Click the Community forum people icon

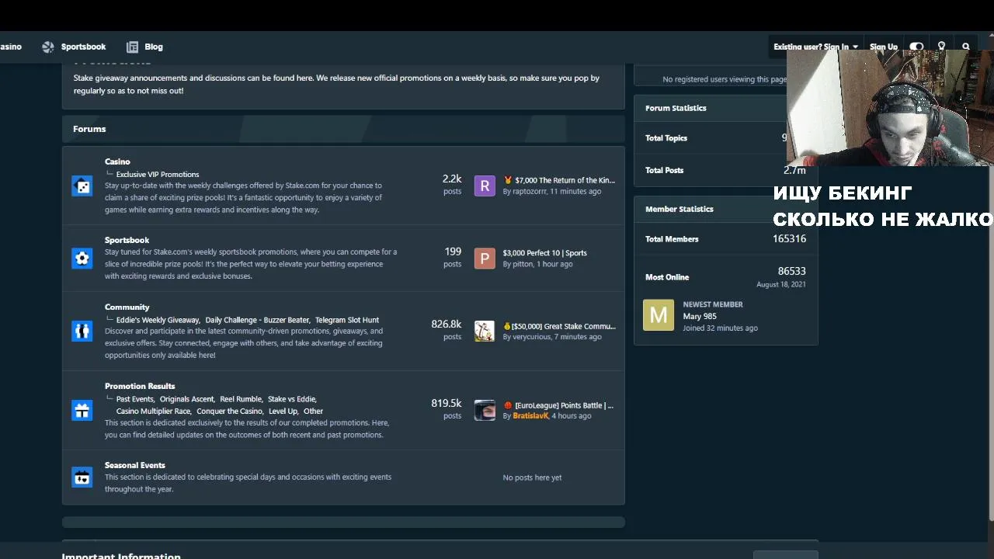coord(82,331)
